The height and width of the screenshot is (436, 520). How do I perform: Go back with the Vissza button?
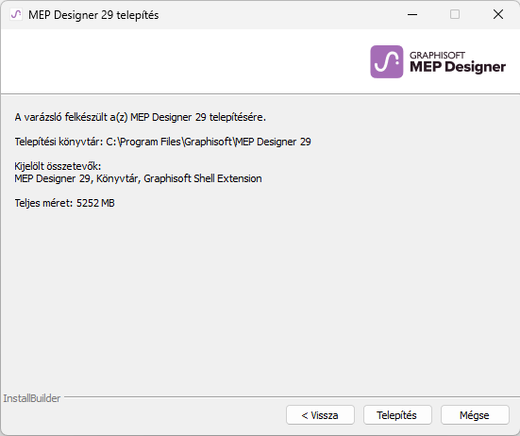click(320, 415)
